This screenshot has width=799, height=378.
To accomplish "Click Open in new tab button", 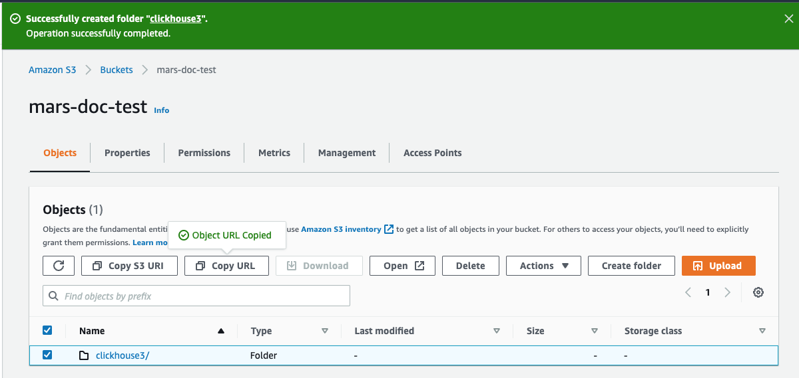I will tap(403, 266).
